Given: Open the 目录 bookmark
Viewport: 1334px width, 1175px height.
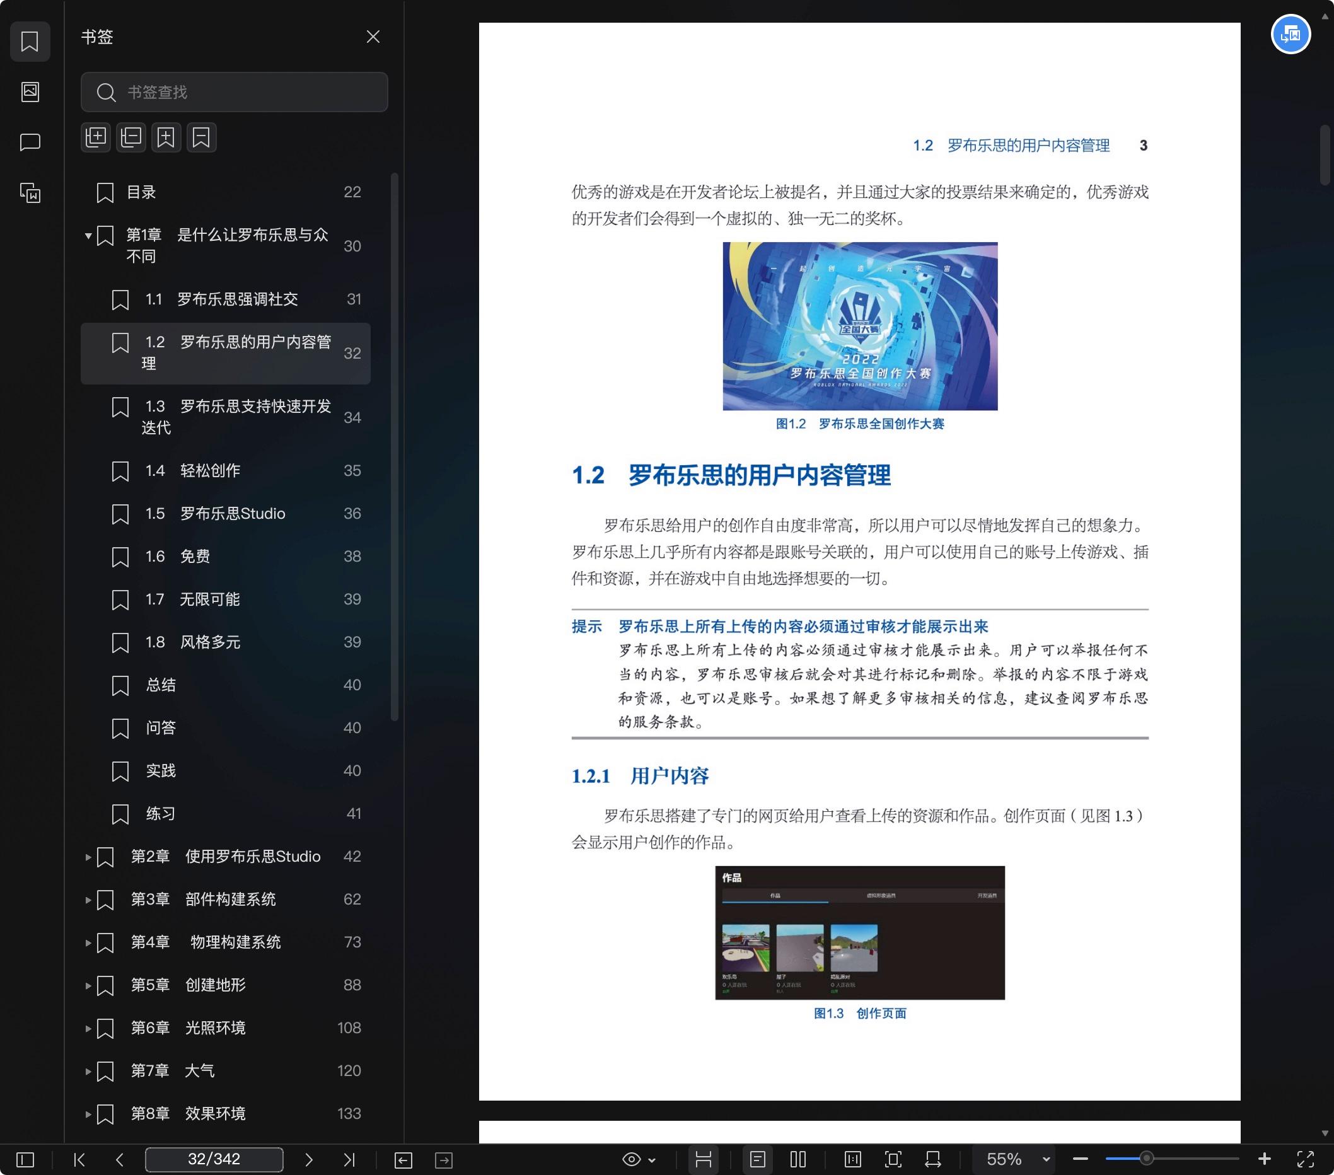Looking at the screenshot, I should [x=226, y=192].
